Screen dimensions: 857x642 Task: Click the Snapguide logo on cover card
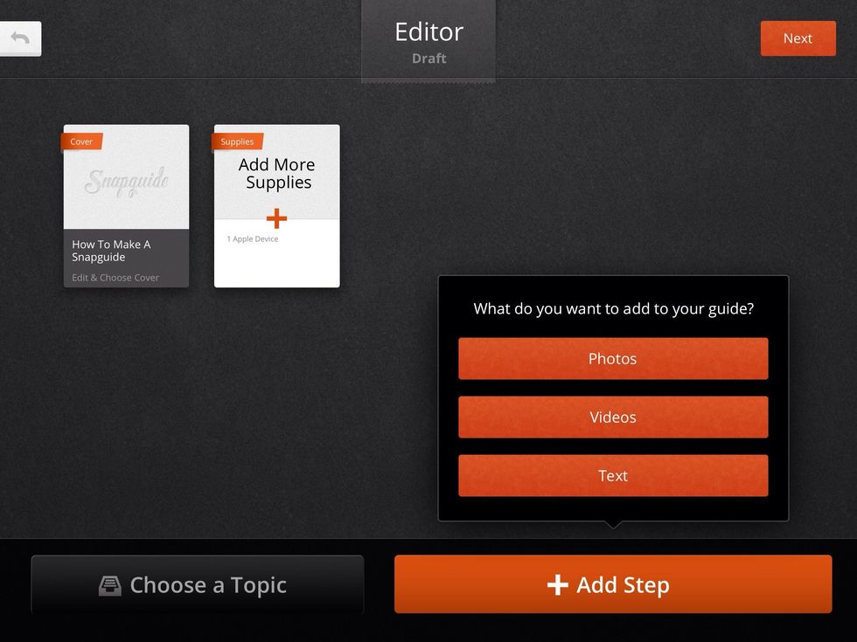coord(126,182)
